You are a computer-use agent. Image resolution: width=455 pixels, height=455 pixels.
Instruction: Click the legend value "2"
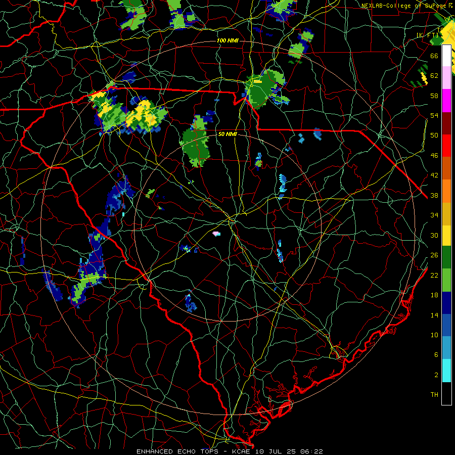pos(436,375)
